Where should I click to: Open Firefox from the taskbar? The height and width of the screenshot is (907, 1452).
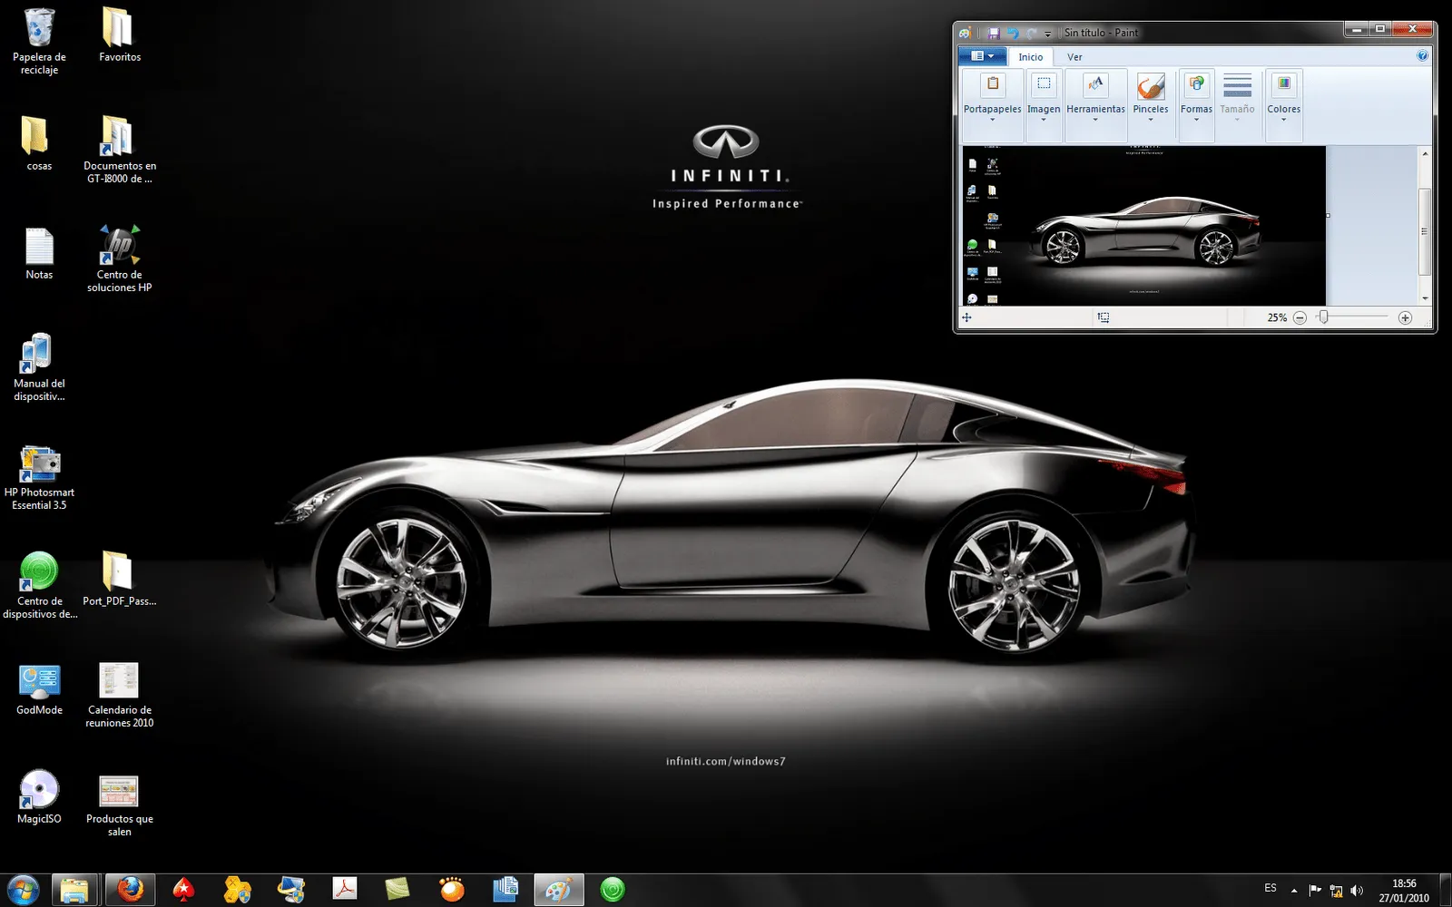[130, 890]
